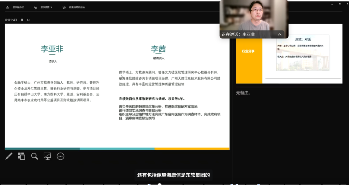349x185 pixels.
Task: Click the magnifier zoom into slide icon
Action: pyautogui.click(x=35, y=156)
